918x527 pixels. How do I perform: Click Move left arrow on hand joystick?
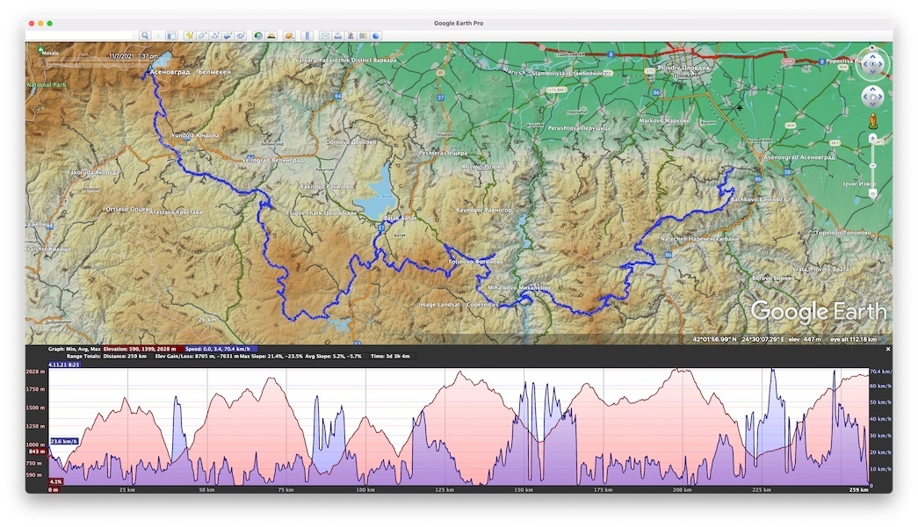tap(864, 97)
